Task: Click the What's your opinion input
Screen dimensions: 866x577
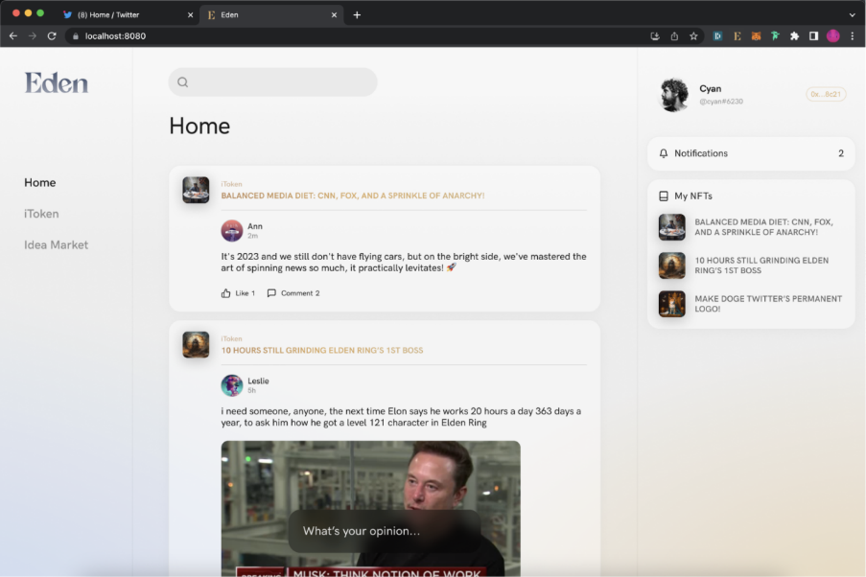Action: pos(385,531)
